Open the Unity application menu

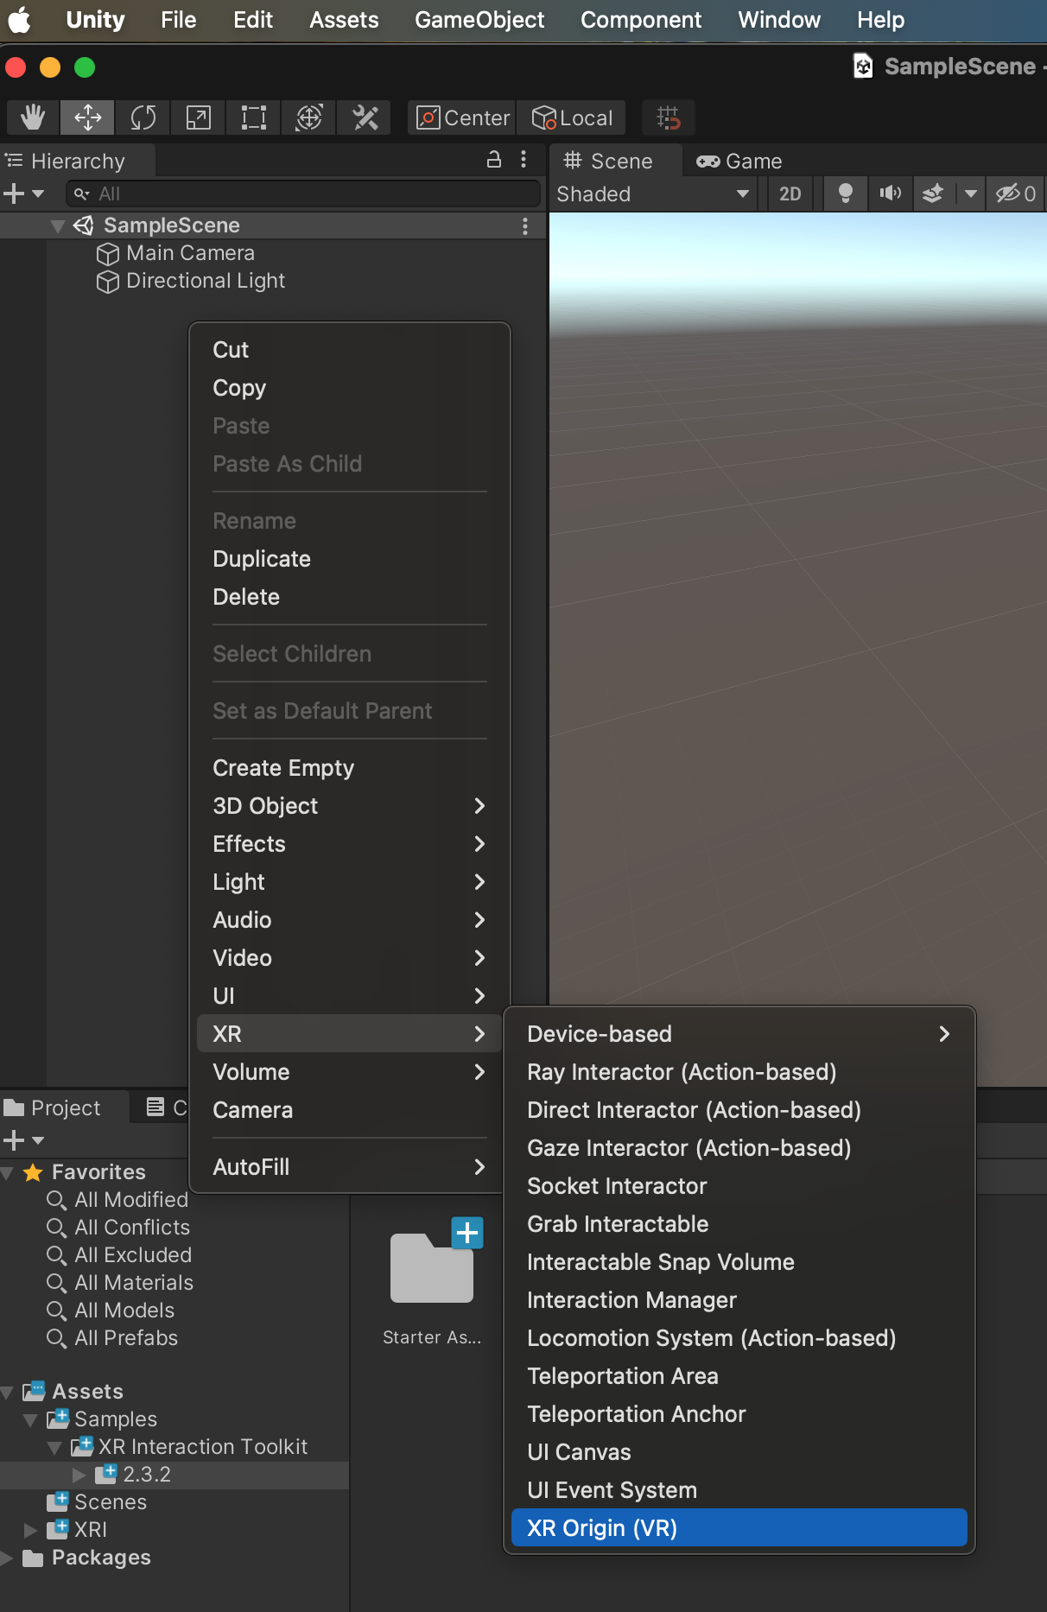(x=95, y=20)
